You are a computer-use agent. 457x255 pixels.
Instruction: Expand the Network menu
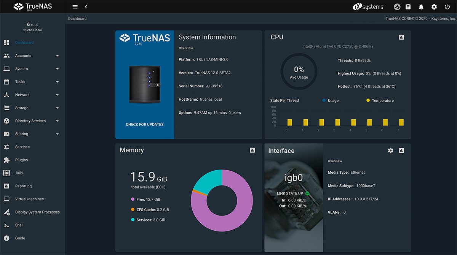(22, 95)
